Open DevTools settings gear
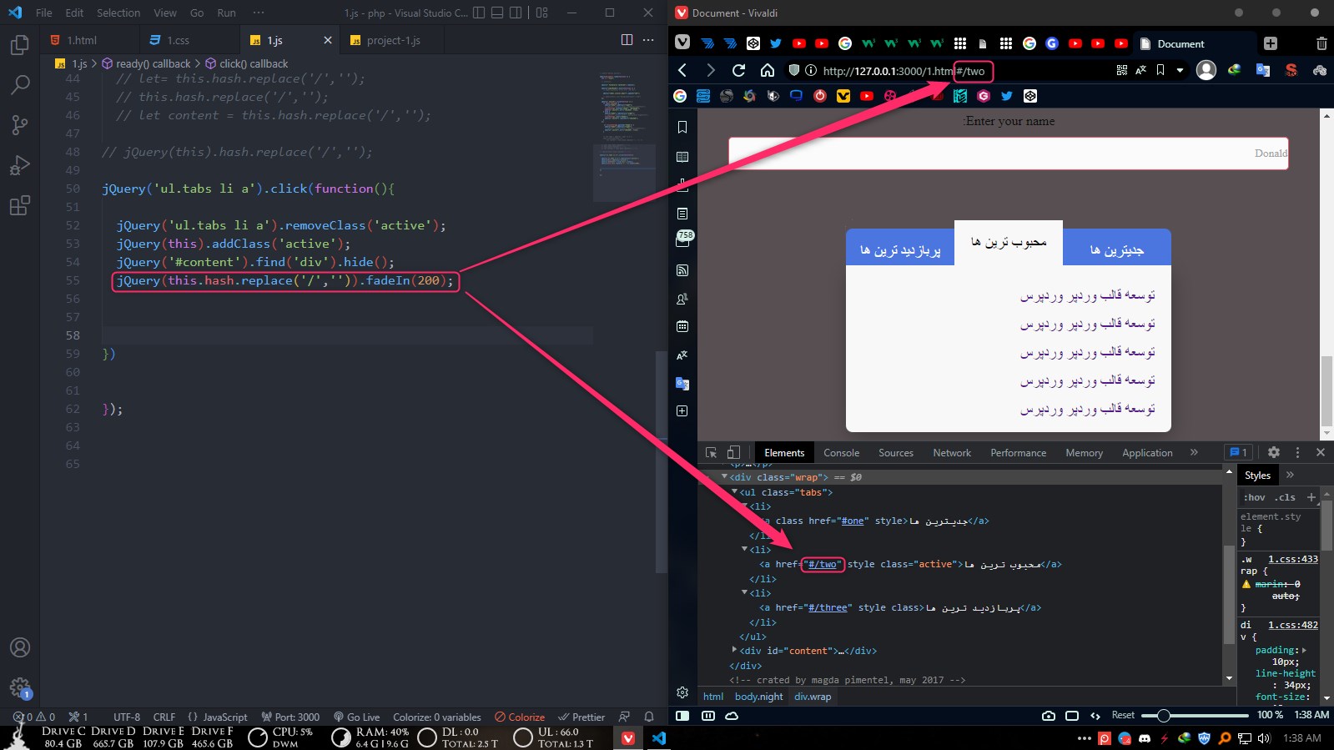The height and width of the screenshot is (750, 1334). tap(1273, 452)
